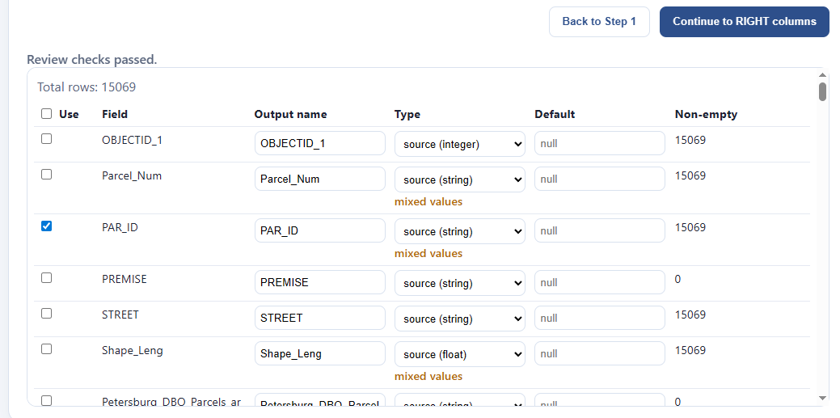Image resolution: width=840 pixels, height=418 pixels.
Task: Click the scrollbar up arrow
Action: (823, 74)
